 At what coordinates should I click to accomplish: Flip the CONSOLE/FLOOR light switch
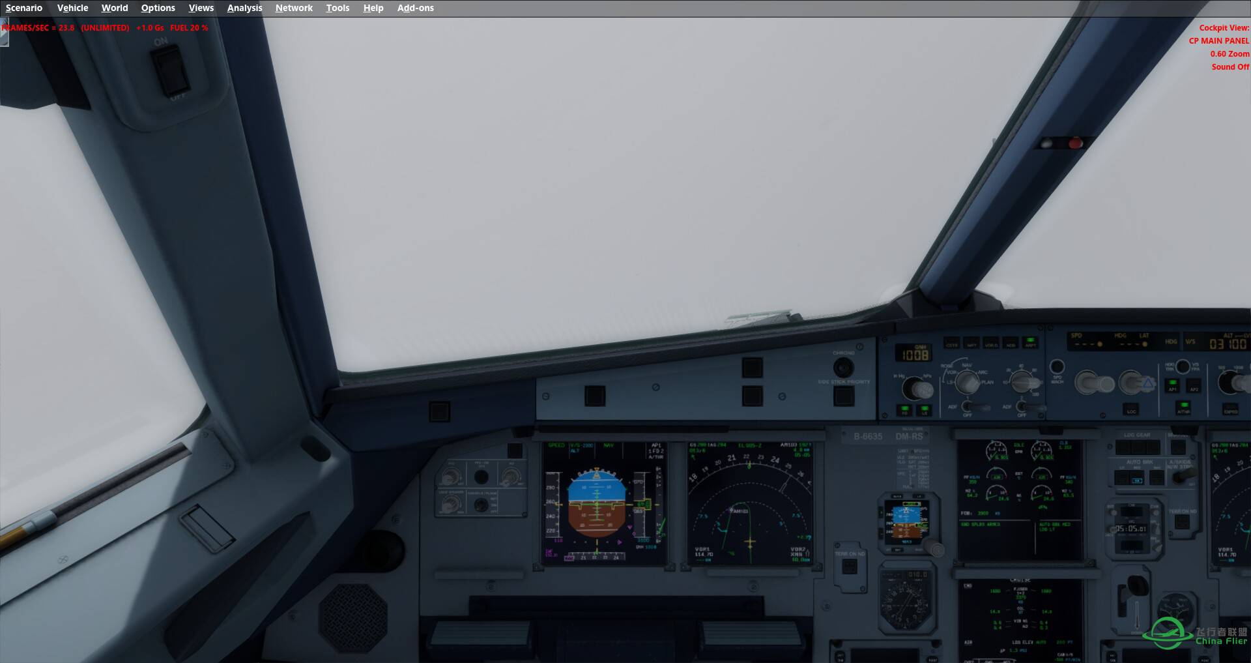coord(482,505)
